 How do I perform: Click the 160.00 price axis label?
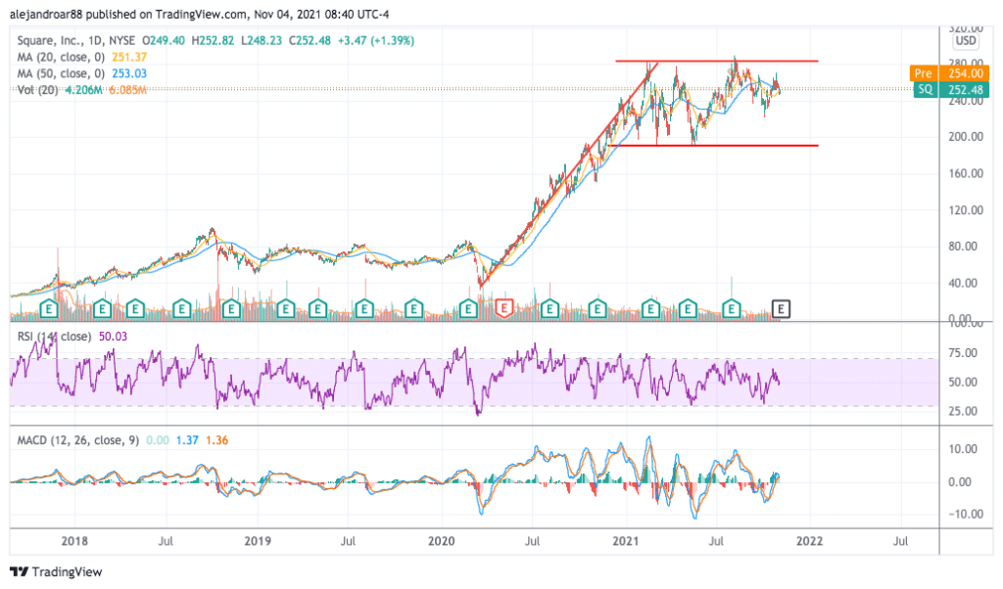pos(965,174)
